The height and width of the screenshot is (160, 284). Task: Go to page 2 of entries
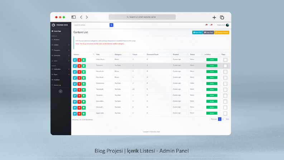[x=223, y=119]
